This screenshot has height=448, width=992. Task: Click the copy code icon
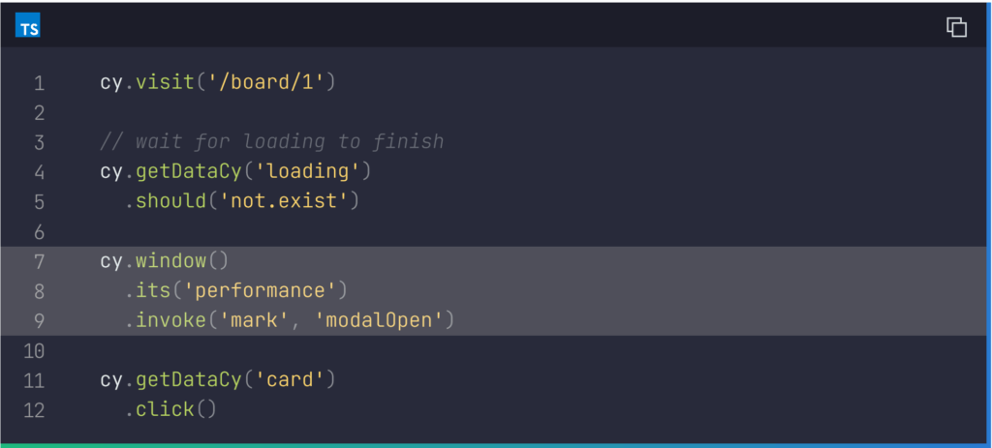click(x=956, y=27)
